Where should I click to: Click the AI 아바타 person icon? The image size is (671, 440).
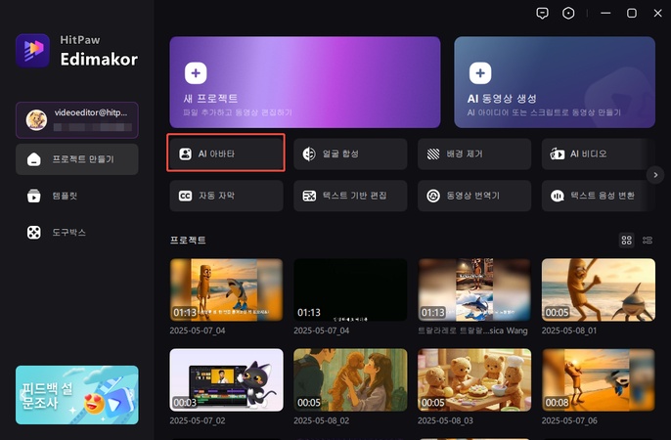[185, 154]
